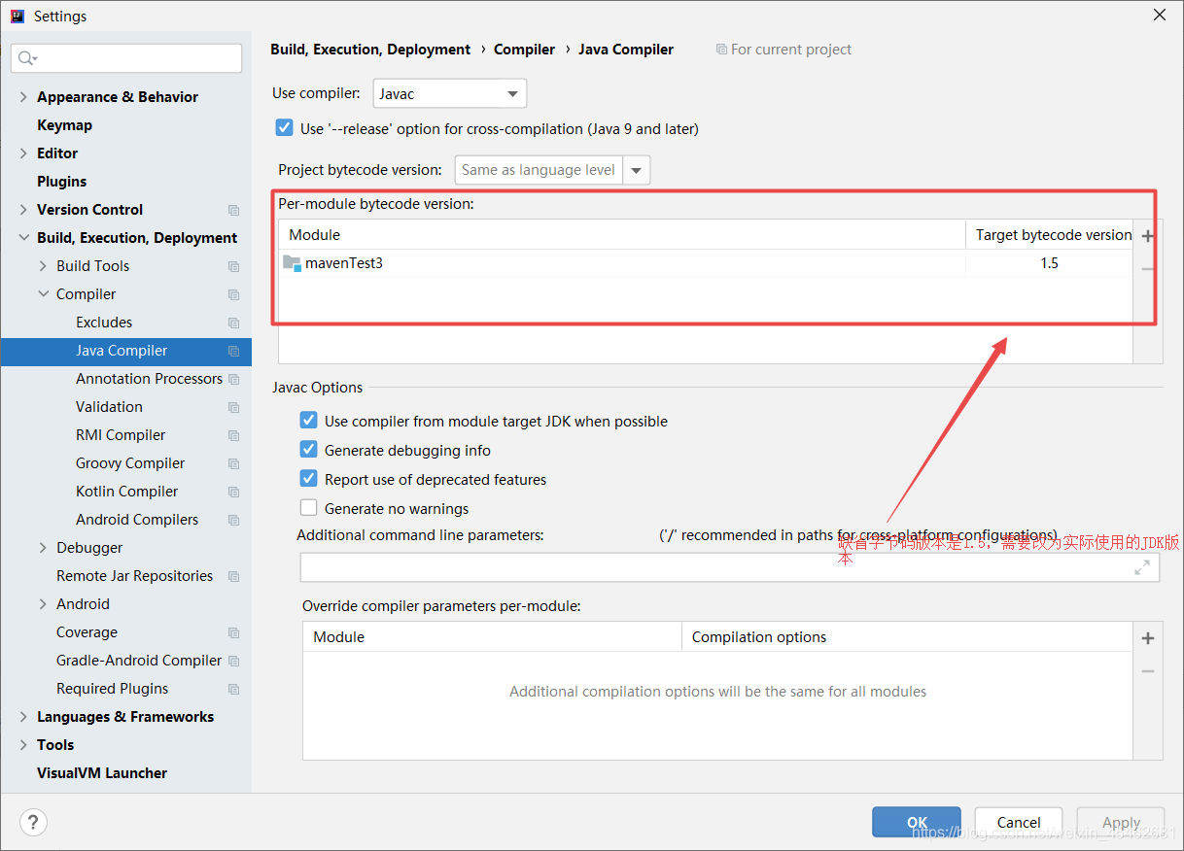Click project-level icon beside RMI Compiler
The height and width of the screenshot is (851, 1184).
(x=233, y=435)
